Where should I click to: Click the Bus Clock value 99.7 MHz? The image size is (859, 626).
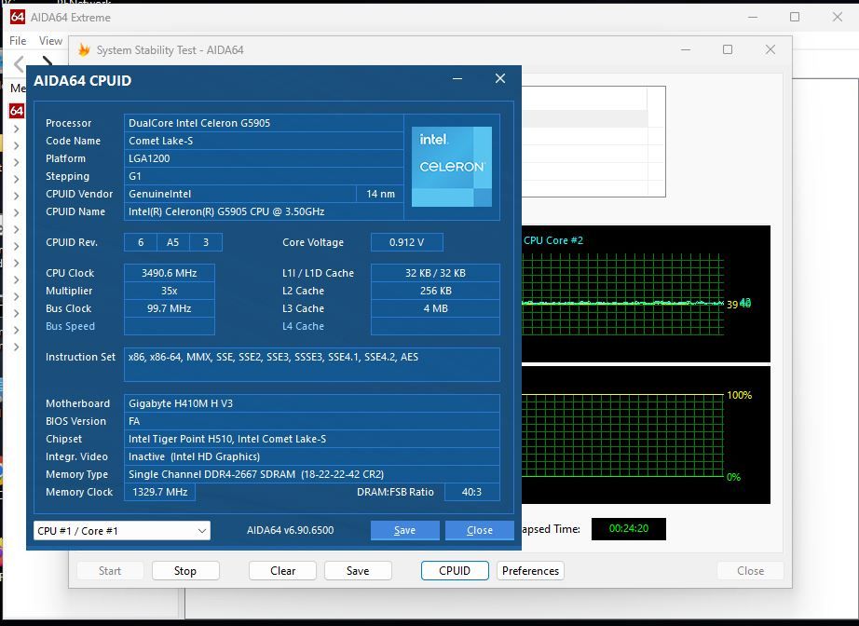click(170, 308)
